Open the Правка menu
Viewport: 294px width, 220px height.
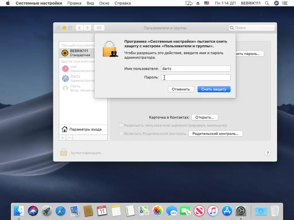pyautogui.click(x=74, y=3)
